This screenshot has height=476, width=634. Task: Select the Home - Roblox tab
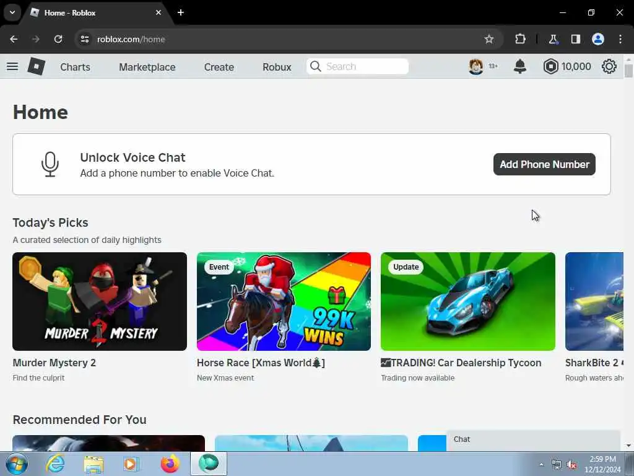click(96, 12)
